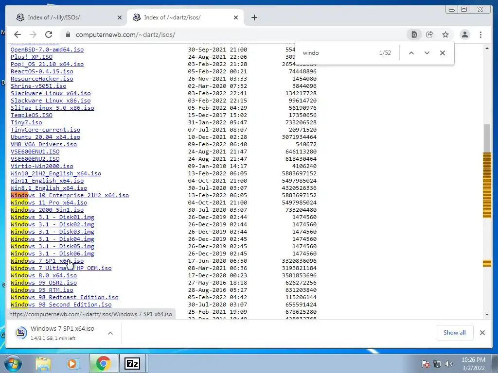
Task: Click Windows 3.1 - Disk04.img link
Action: pyautogui.click(x=53, y=239)
